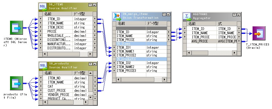Click ITEM_ID1 input port arrow in Union
272x109 pixels.
click(x=114, y=48)
